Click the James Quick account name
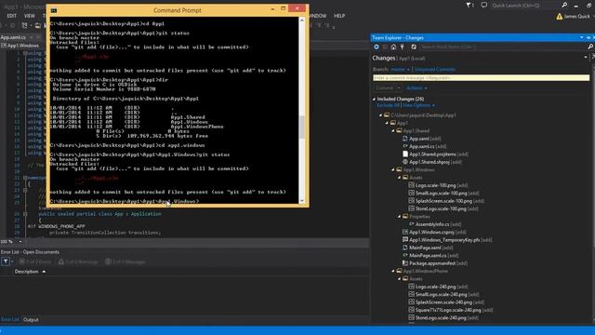595x335 pixels. (x=576, y=17)
